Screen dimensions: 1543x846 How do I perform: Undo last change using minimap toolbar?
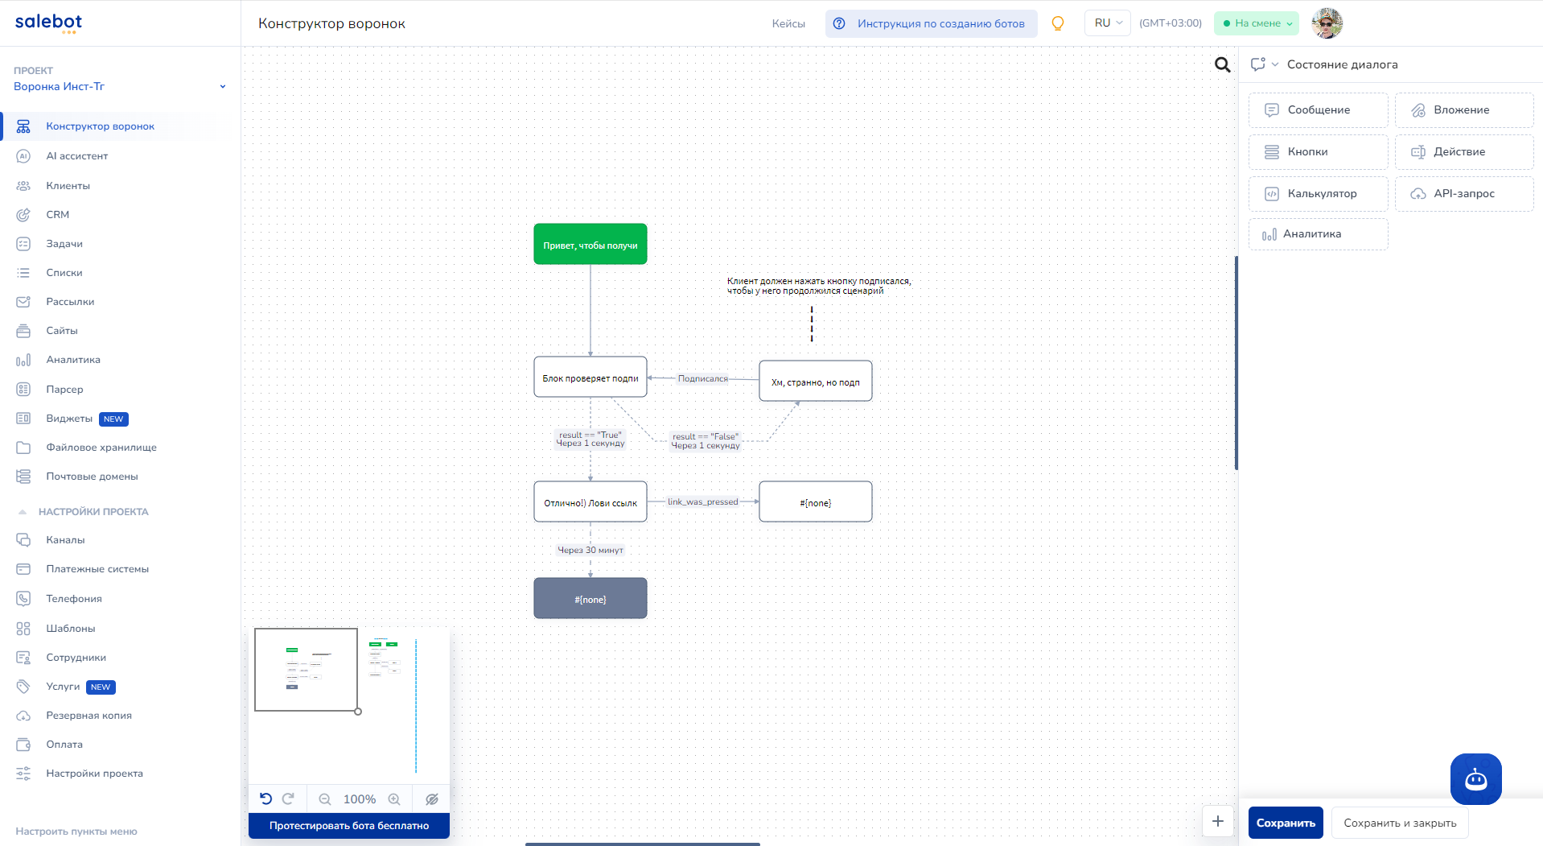266,798
